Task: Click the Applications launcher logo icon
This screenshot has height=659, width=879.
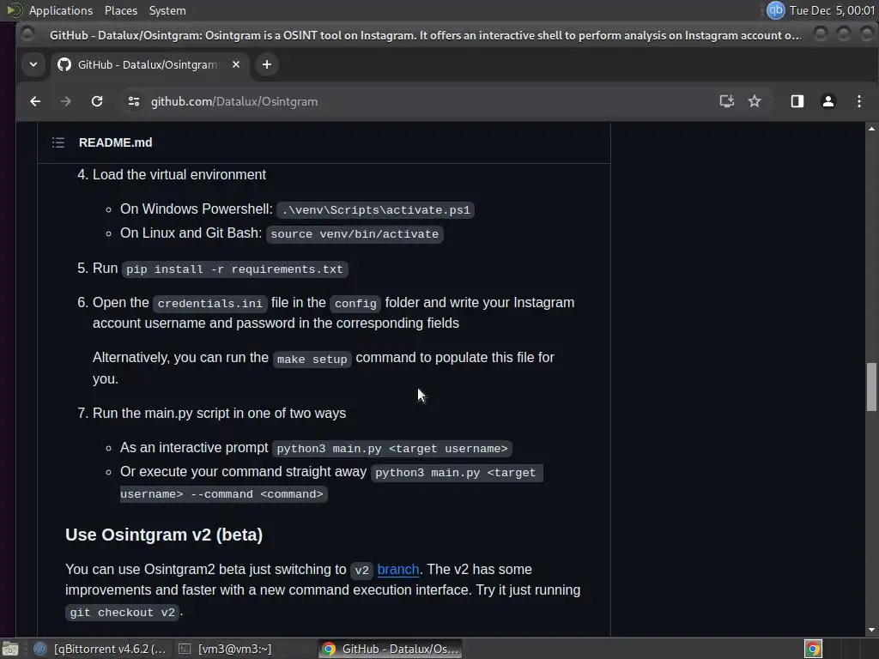Action: click(14, 10)
